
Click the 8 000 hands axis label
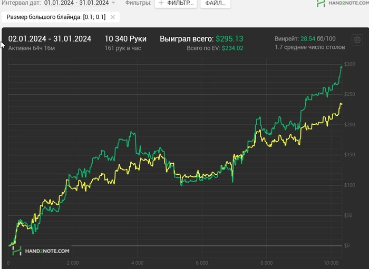tap(266, 263)
